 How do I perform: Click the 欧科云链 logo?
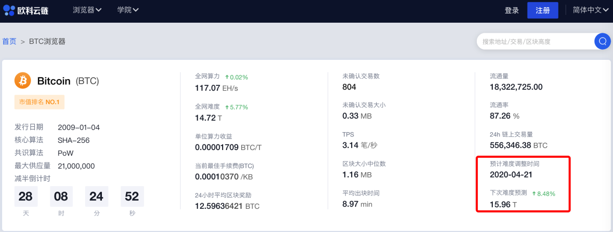[26, 10]
